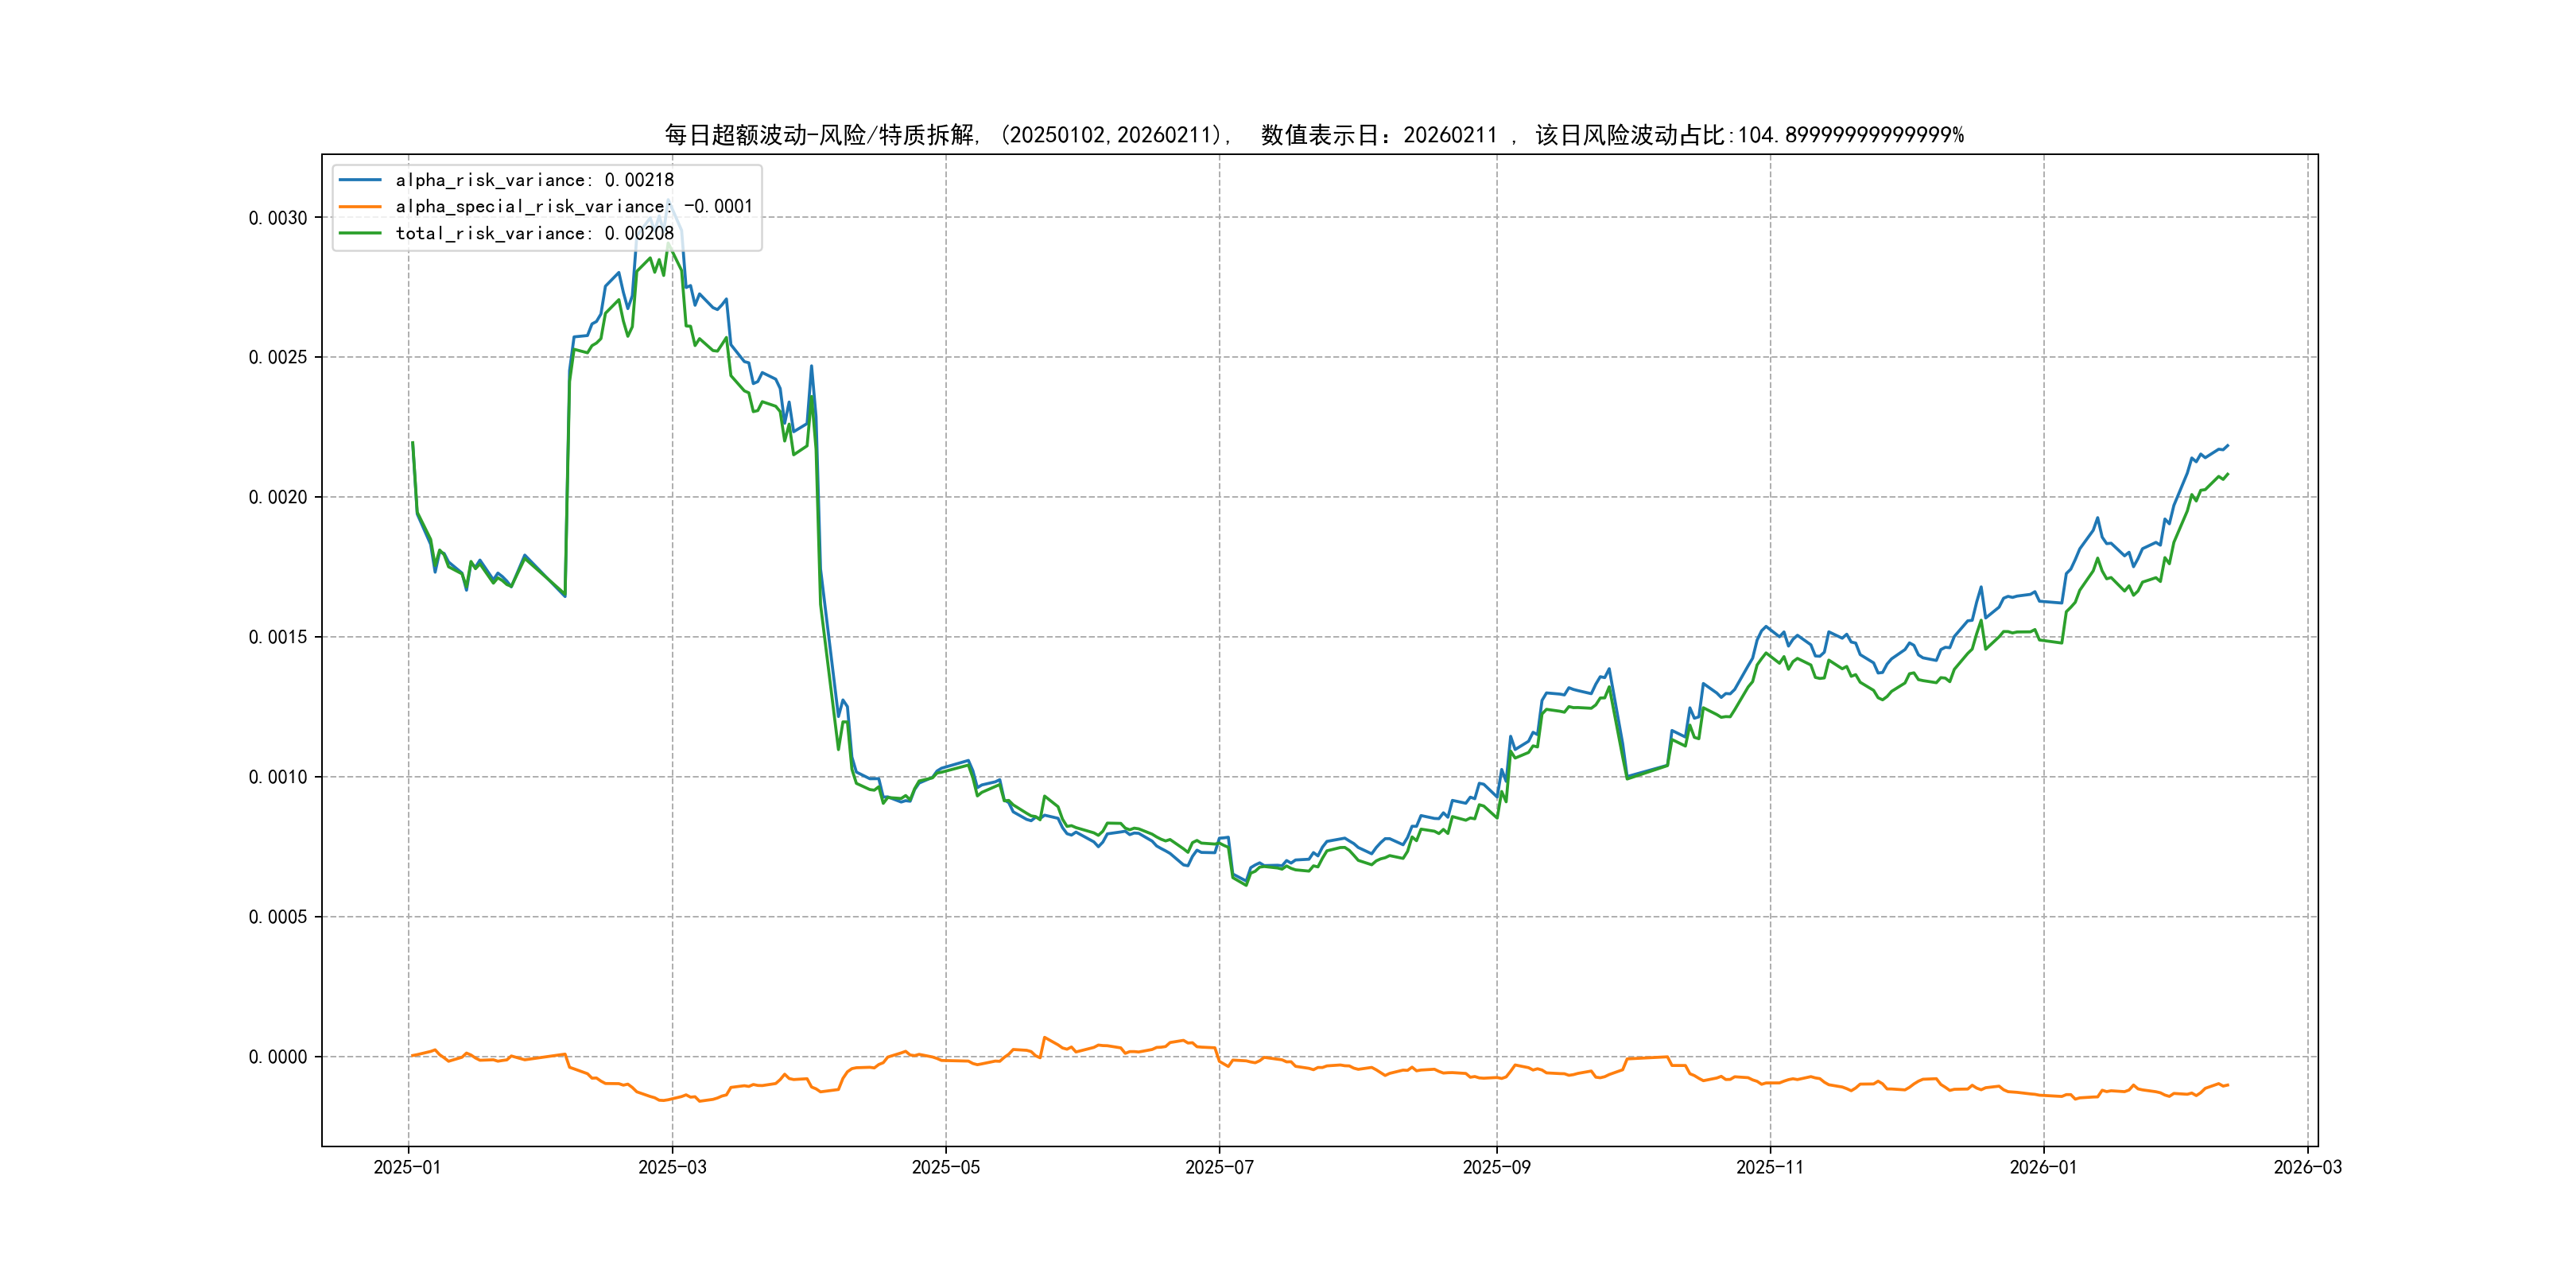Click the 2026-01 x-axis tick label
The image size is (2576, 1288).
click(x=2043, y=1167)
